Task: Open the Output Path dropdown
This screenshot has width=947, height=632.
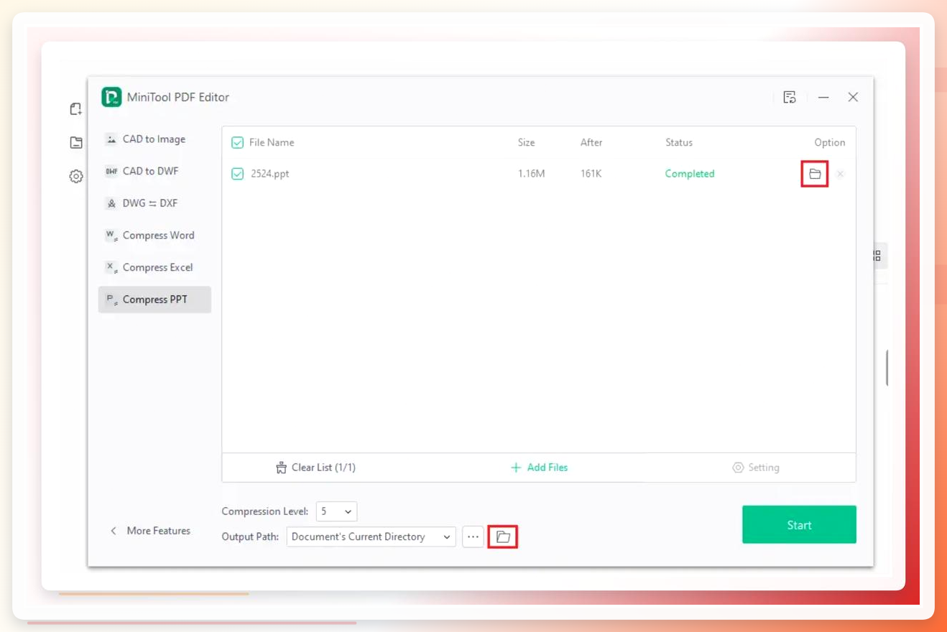Action: coord(371,536)
